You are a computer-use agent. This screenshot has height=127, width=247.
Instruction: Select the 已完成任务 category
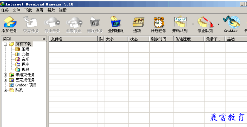click(x=25, y=80)
